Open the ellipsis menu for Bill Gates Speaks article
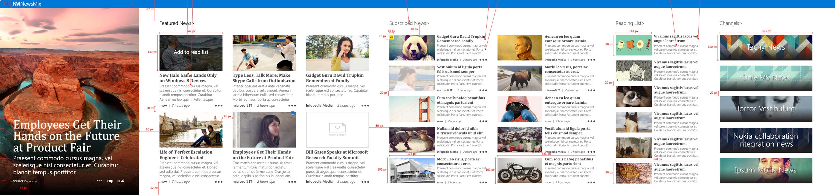 point(365,182)
